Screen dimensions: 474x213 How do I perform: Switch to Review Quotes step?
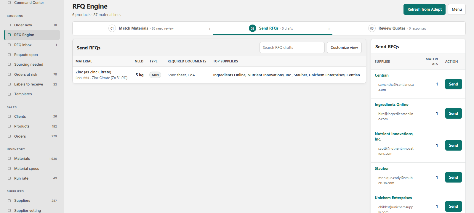(398, 28)
